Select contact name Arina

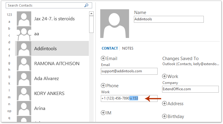(x=40, y=108)
